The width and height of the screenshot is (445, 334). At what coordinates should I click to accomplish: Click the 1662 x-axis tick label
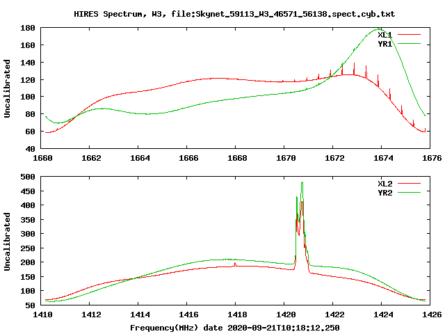point(91,158)
